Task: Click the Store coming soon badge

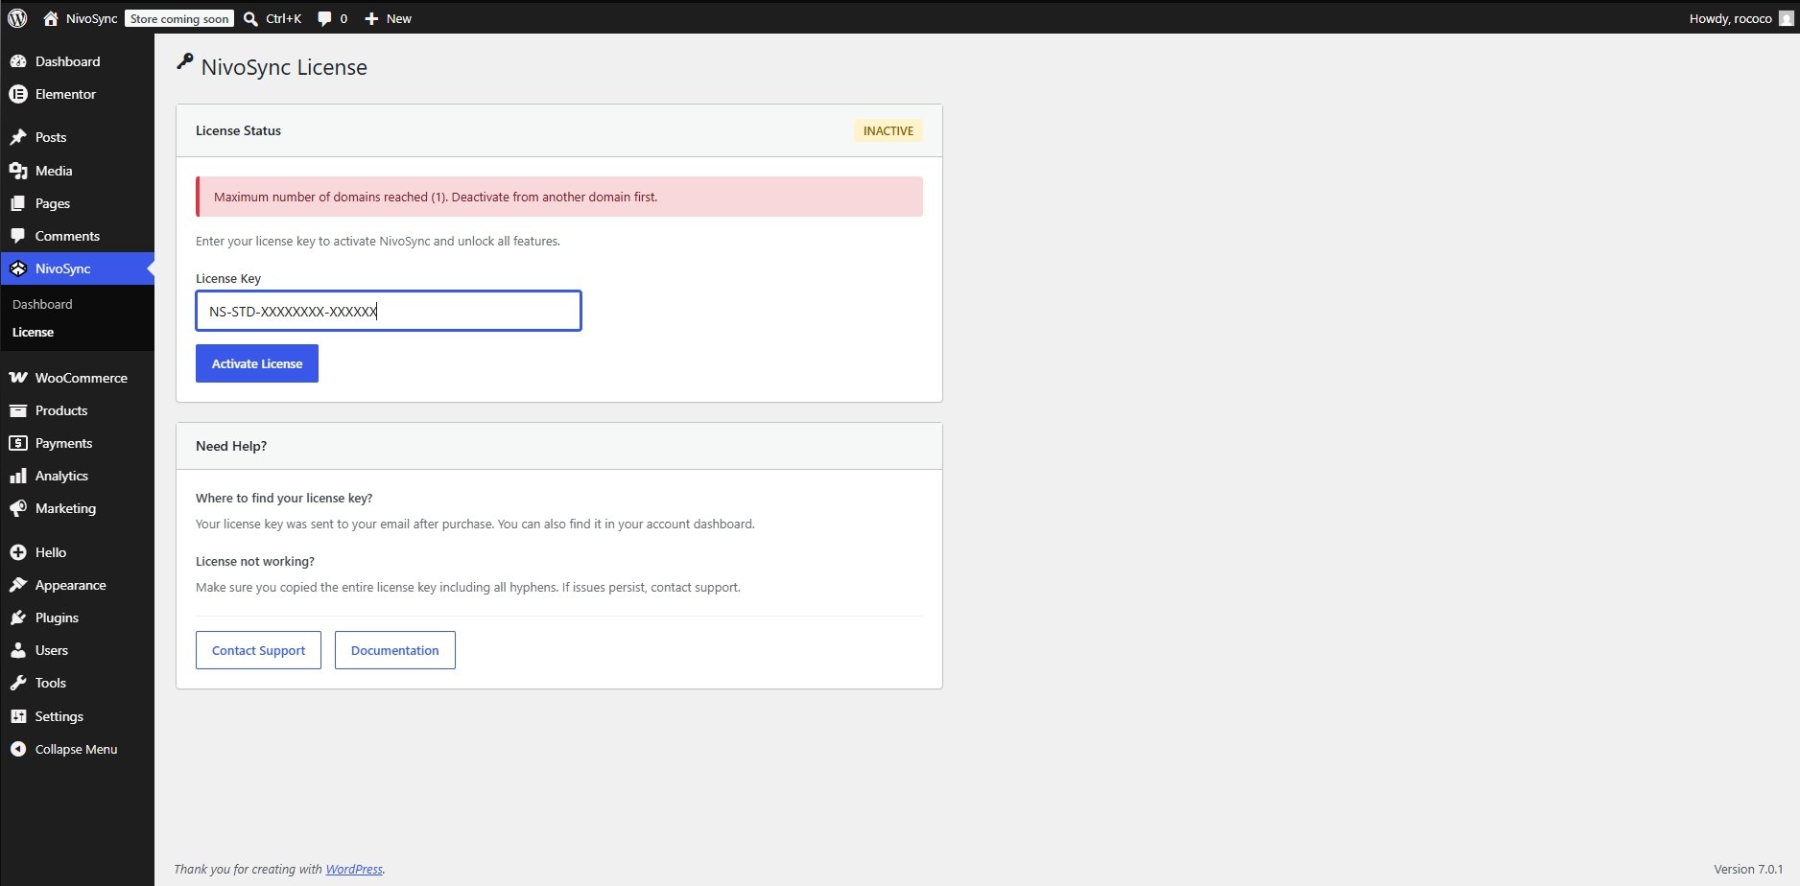Action: [x=179, y=18]
